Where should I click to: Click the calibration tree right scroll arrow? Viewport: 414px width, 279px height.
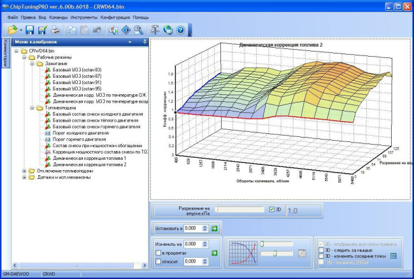pyautogui.click(x=145, y=265)
